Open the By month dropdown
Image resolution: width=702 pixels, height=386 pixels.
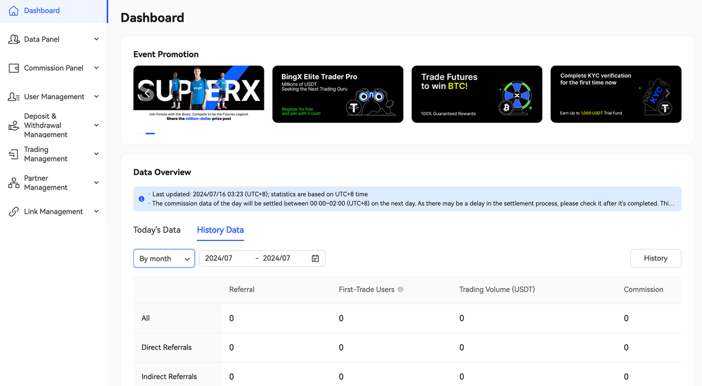click(x=164, y=259)
